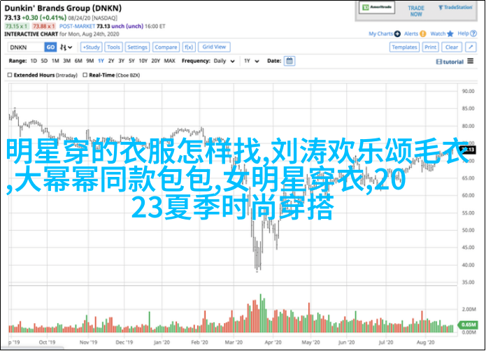This screenshot has height=351, width=486.
Task: Select the 20Y range
Action: [156, 61]
